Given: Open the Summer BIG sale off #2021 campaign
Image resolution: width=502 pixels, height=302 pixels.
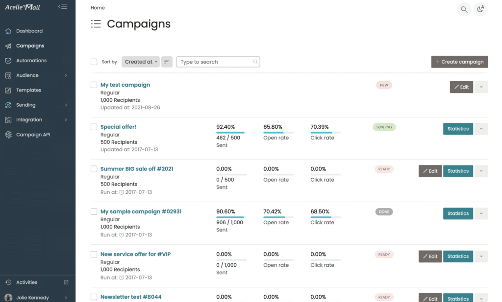Looking at the screenshot, I should click(137, 168).
